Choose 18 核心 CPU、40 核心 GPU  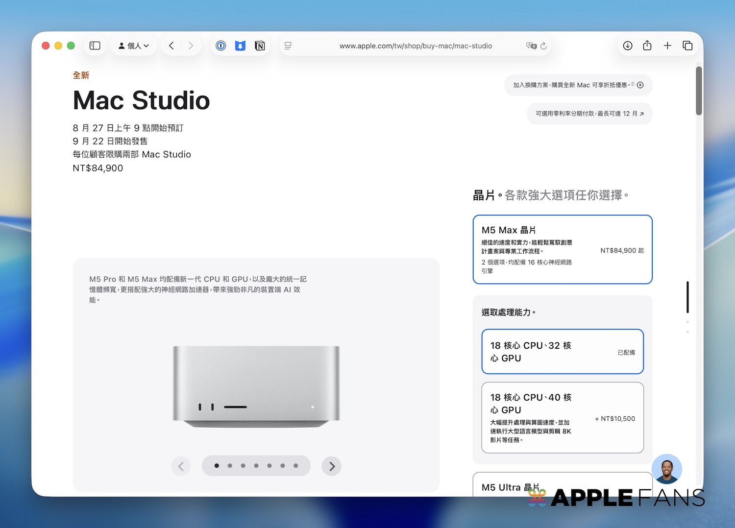(563, 418)
